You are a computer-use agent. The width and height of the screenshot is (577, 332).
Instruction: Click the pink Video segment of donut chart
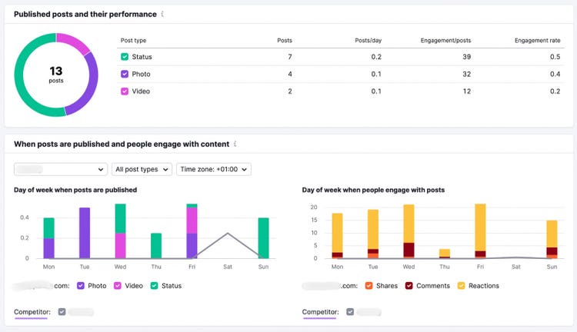pos(75,42)
